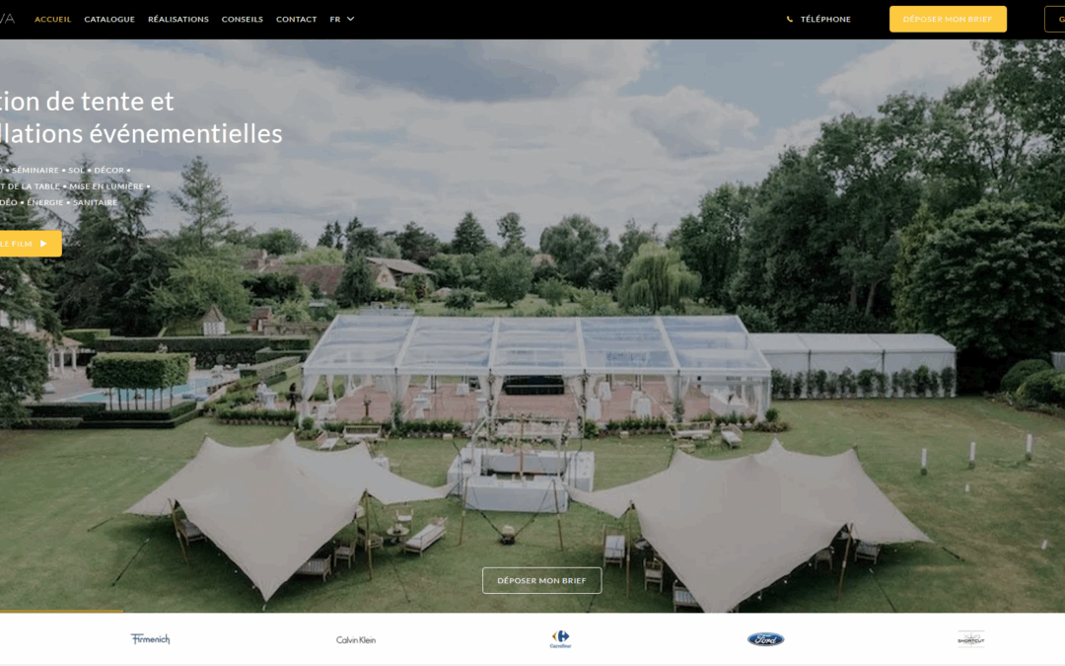Click the Ford logo
1065x666 pixels.
(765, 638)
